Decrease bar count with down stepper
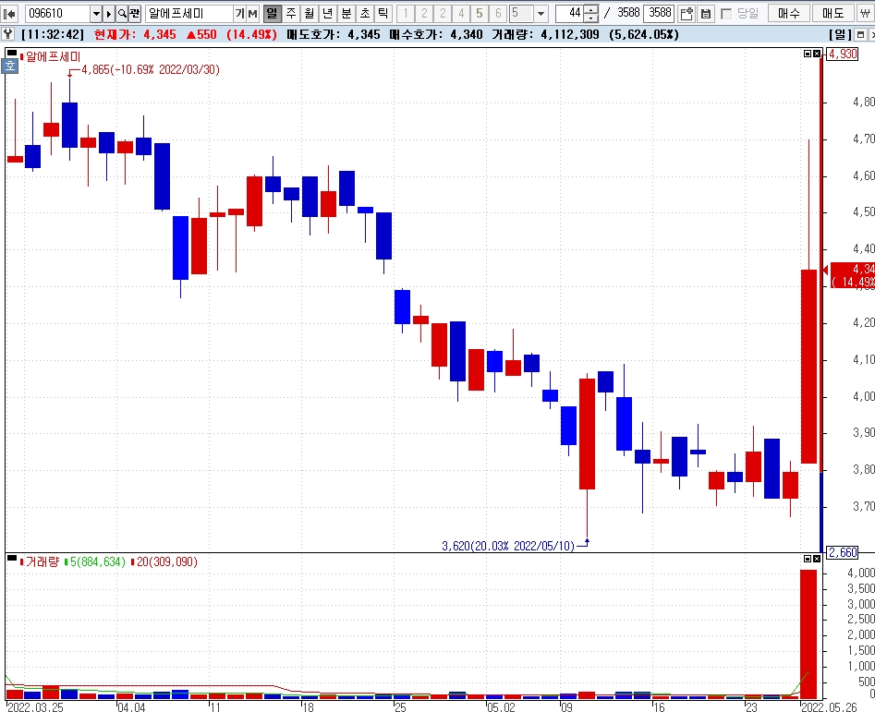 (x=591, y=18)
